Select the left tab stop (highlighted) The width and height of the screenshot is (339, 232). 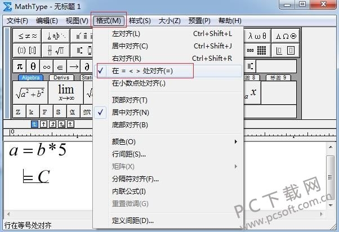point(34,124)
